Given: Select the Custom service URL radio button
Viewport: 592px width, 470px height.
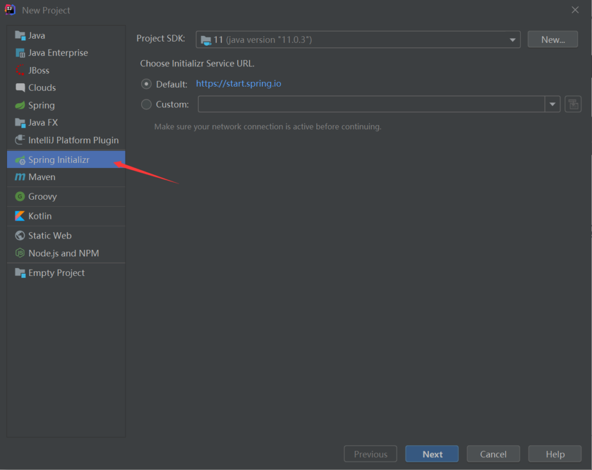Looking at the screenshot, I should pyautogui.click(x=146, y=104).
